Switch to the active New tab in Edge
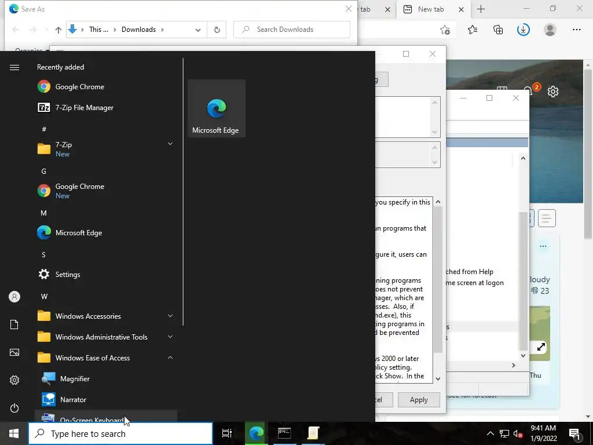This screenshot has width=593, height=445. click(431, 9)
